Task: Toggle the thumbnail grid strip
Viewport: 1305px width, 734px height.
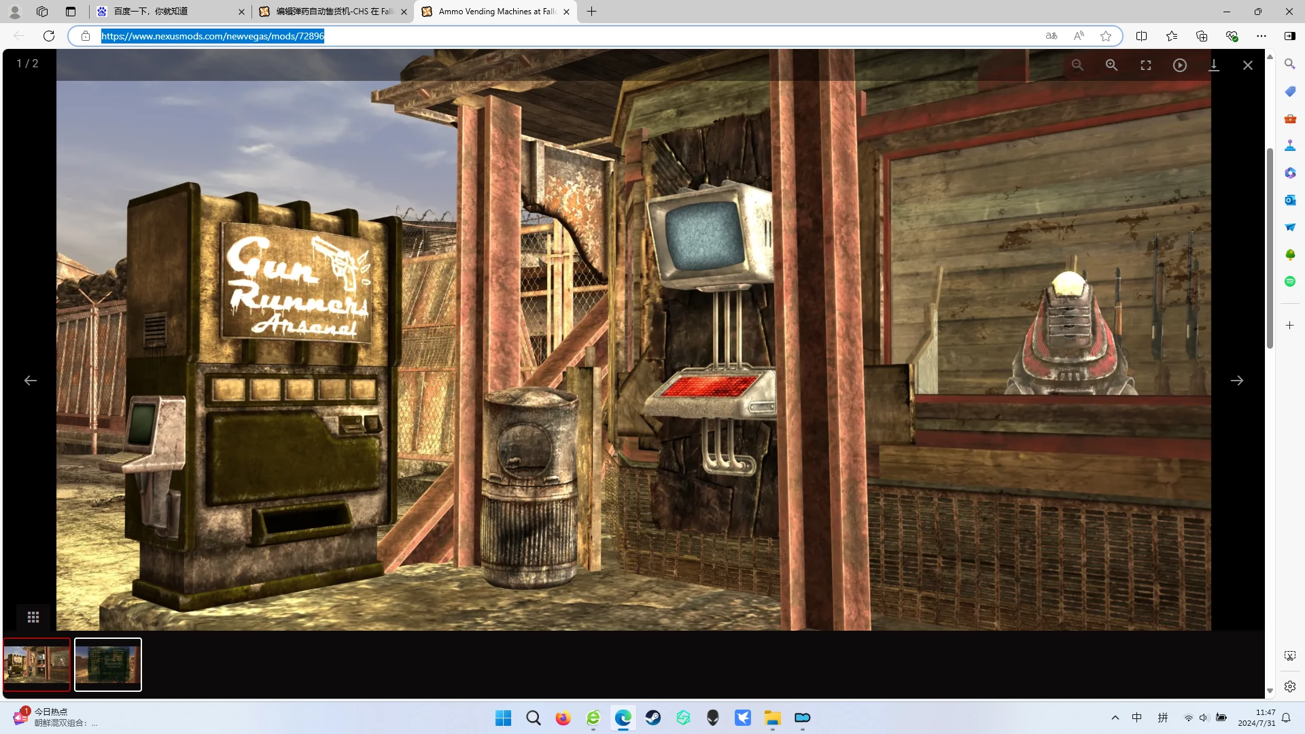Action: [x=33, y=617]
